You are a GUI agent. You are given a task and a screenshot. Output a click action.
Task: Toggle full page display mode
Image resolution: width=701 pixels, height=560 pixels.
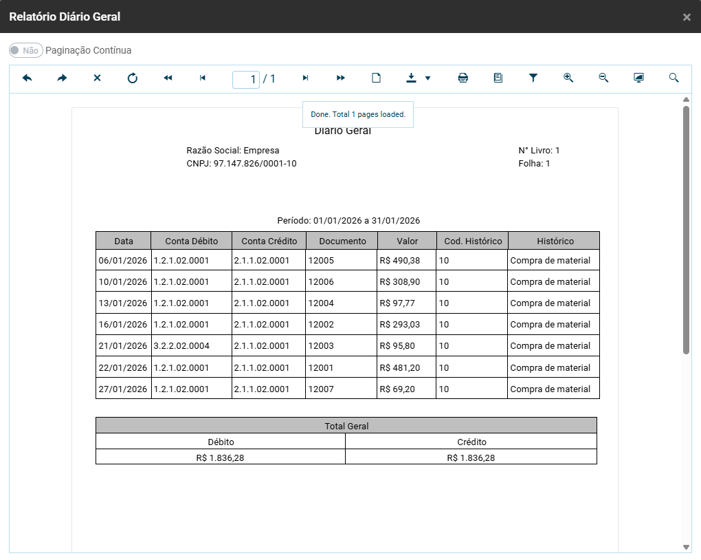point(639,78)
